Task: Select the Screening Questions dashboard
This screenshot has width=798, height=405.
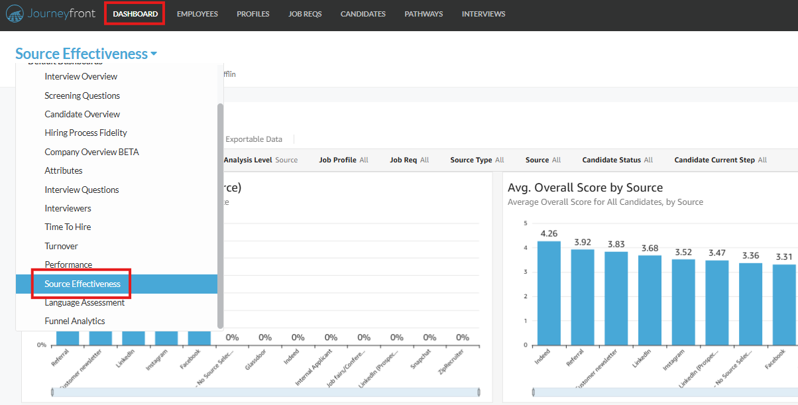Action: [82, 95]
